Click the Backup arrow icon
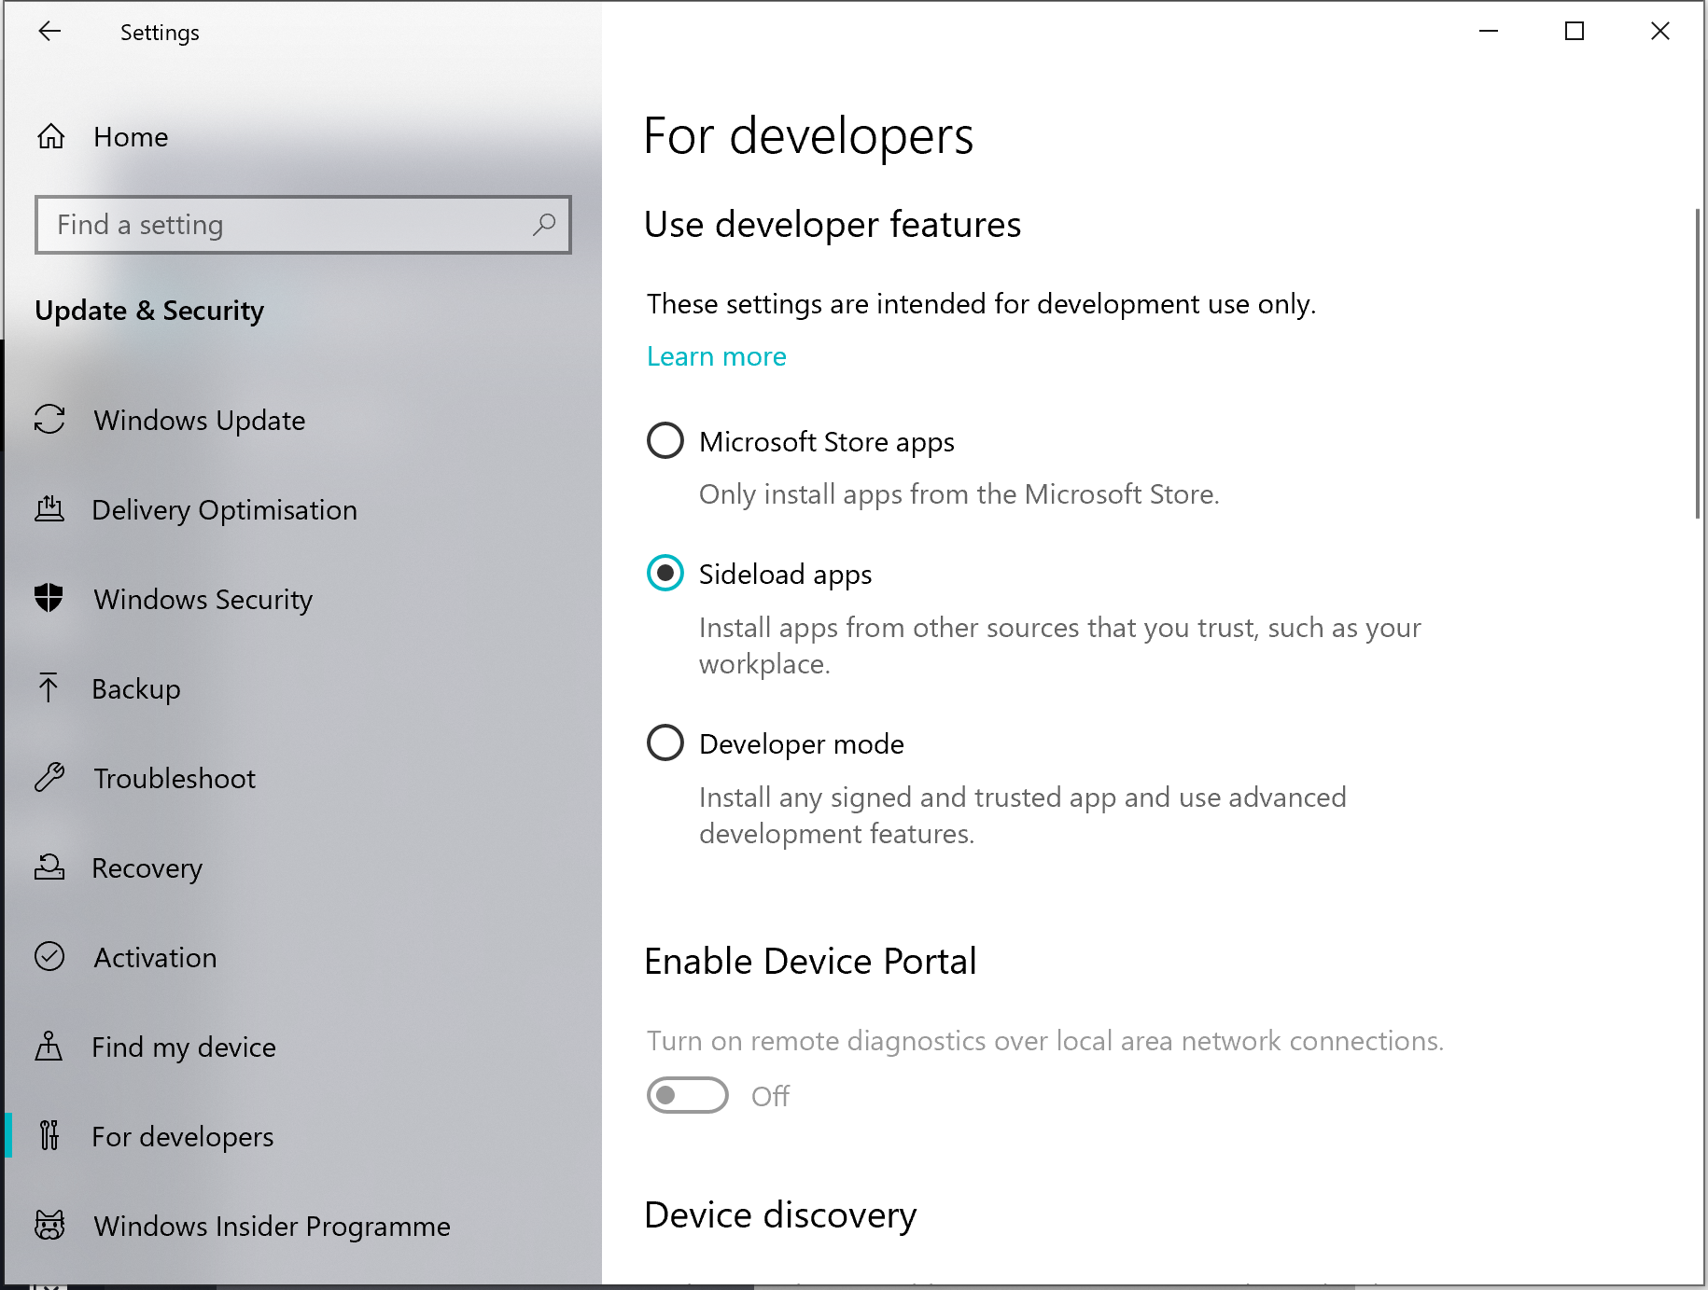Viewport: 1708px width, 1290px height. pyautogui.click(x=49, y=688)
